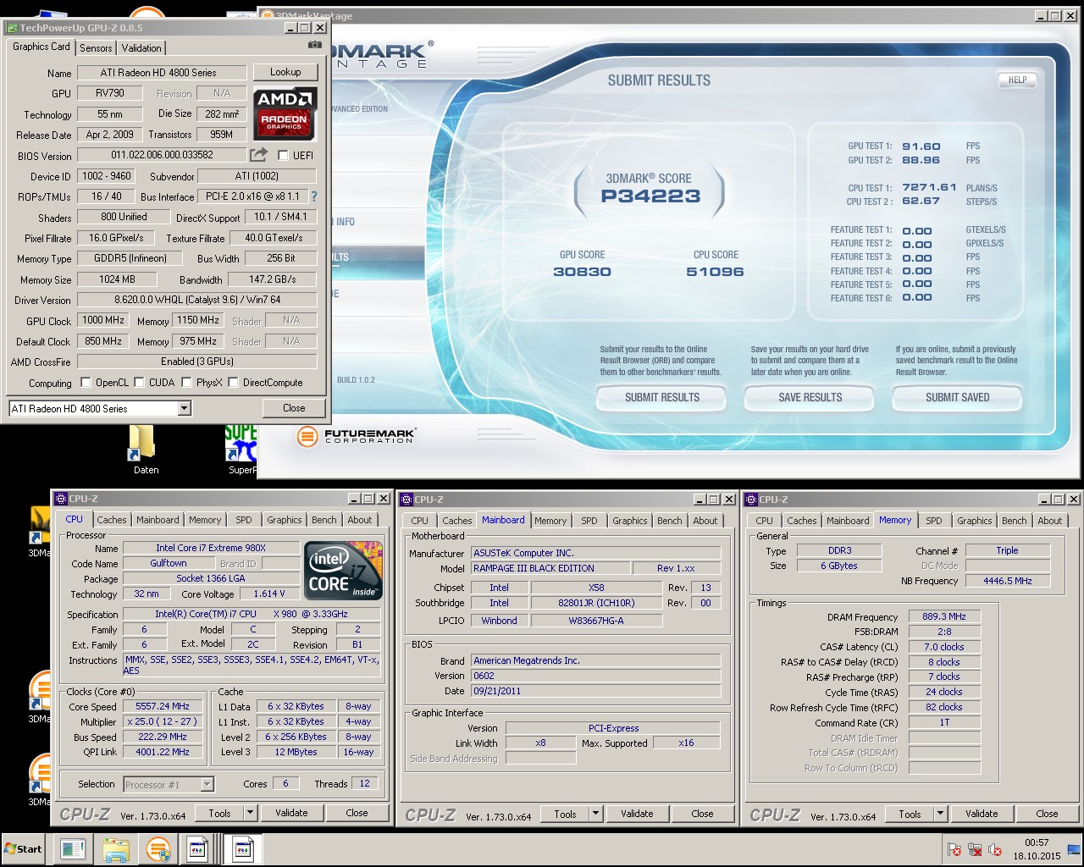Toggle the PhysX checkbox

[x=186, y=383]
